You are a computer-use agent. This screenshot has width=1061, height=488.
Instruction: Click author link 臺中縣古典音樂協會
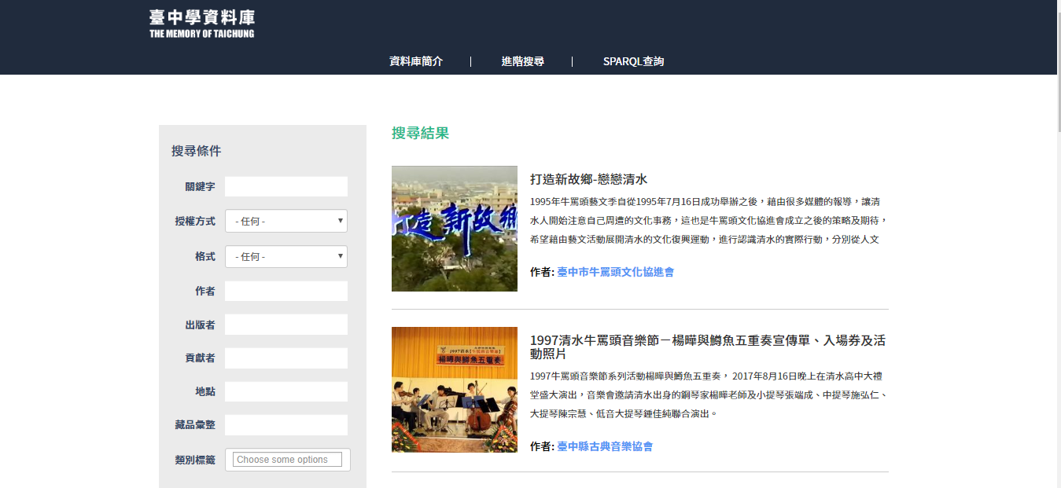[605, 446]
